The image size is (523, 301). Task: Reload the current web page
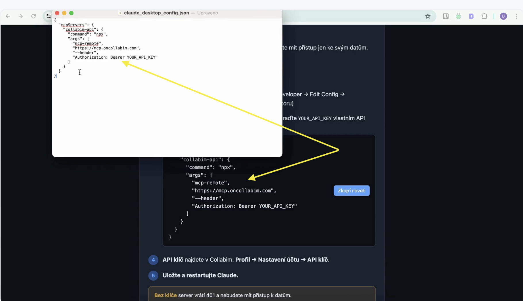point(34,16)
